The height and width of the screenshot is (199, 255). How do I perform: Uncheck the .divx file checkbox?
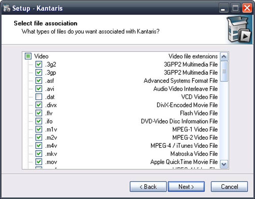38,105
